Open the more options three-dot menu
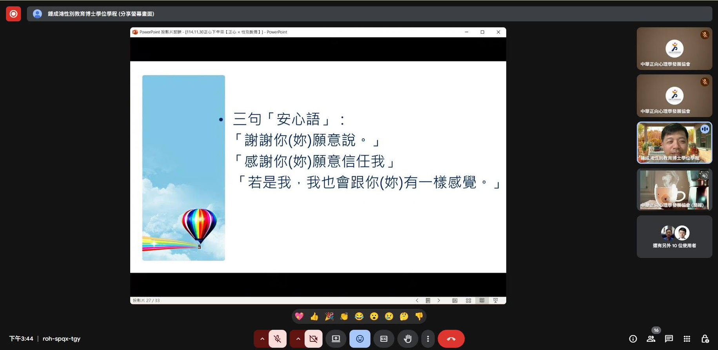The image size is (718, 350). [x=428, y=339]
